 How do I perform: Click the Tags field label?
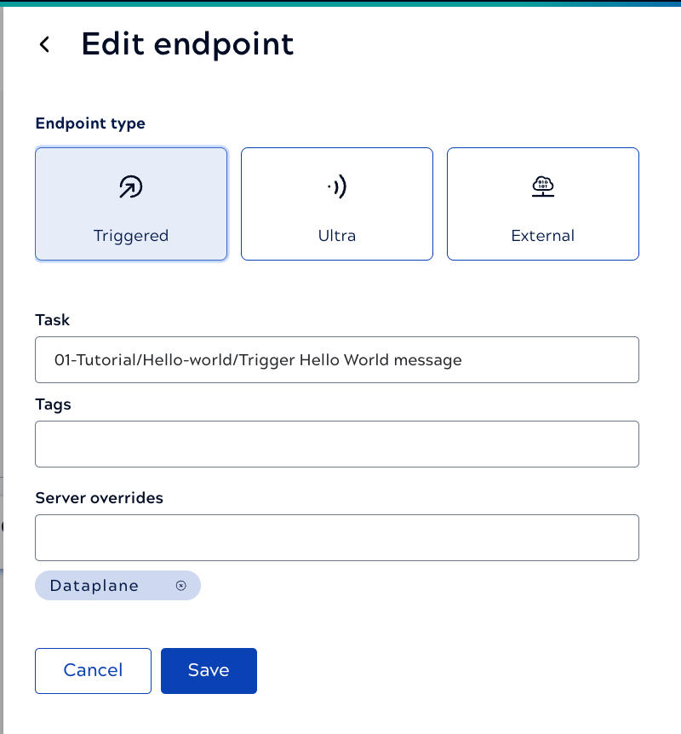[54, 404]
